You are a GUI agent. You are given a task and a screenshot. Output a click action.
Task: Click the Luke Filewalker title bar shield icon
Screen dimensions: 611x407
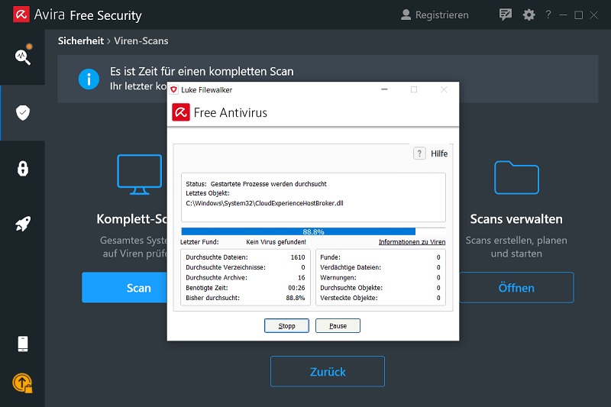pyautogui.click(x=174, y=89)
